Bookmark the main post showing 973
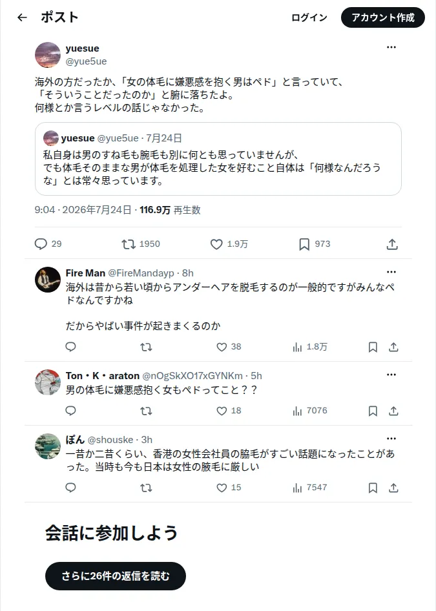This screenshot has height=611, width=436. 314,244
